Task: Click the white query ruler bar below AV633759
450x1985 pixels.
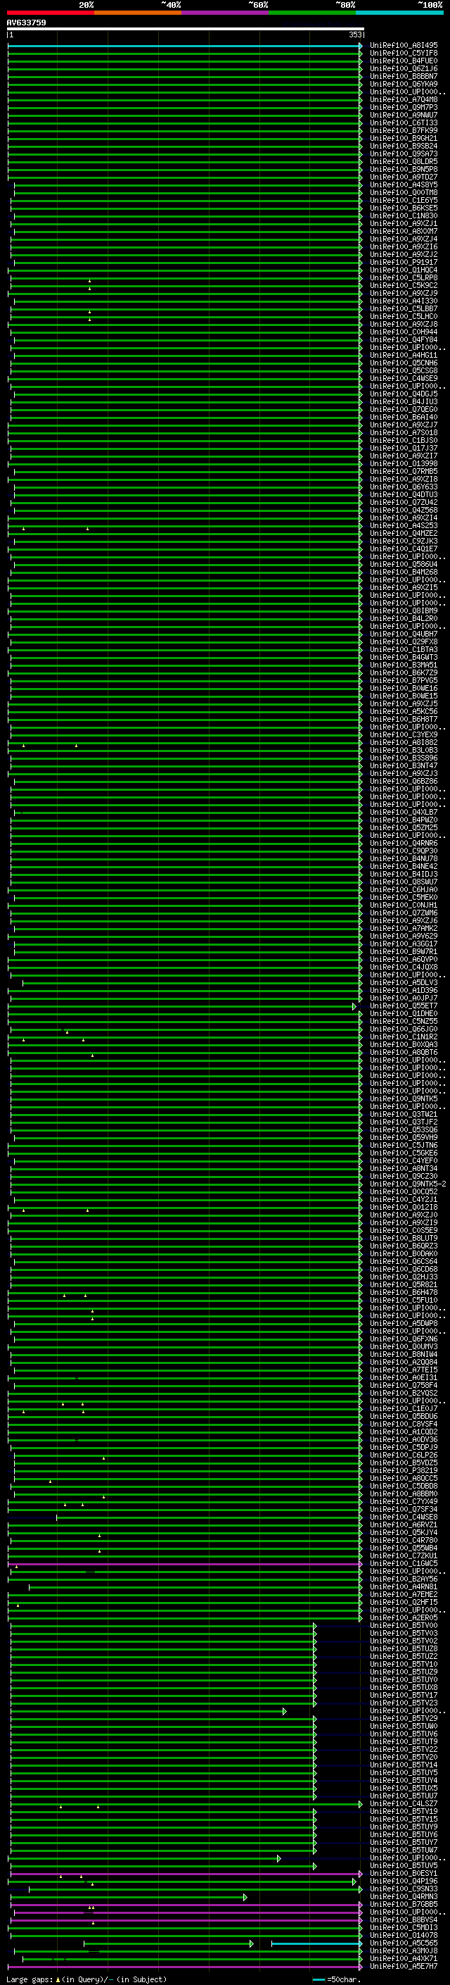Action: pyautogui.click(x=185, y=30)
